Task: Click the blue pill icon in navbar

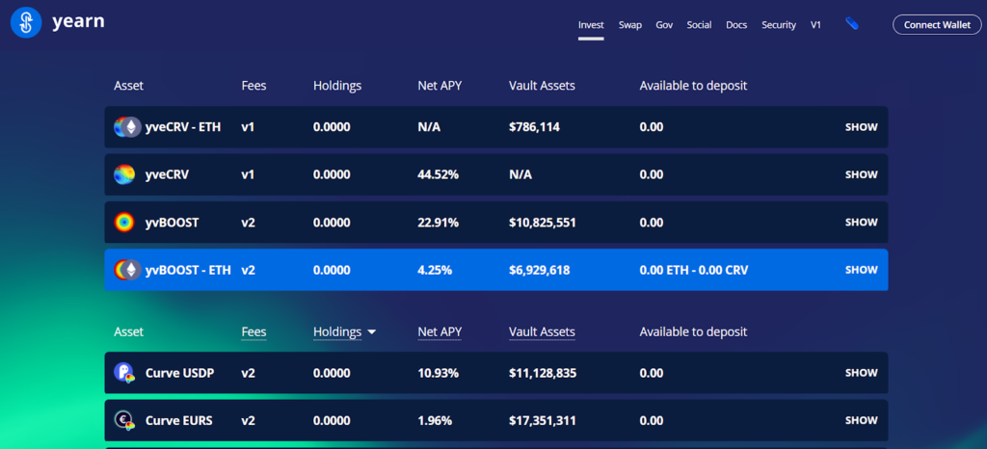Action: (x=852, y=24)
